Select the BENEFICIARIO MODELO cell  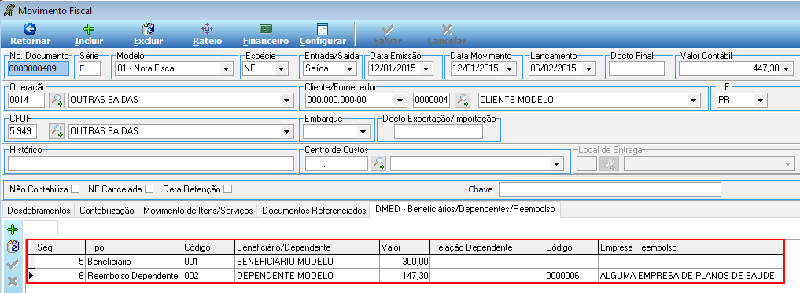[307, 262]
